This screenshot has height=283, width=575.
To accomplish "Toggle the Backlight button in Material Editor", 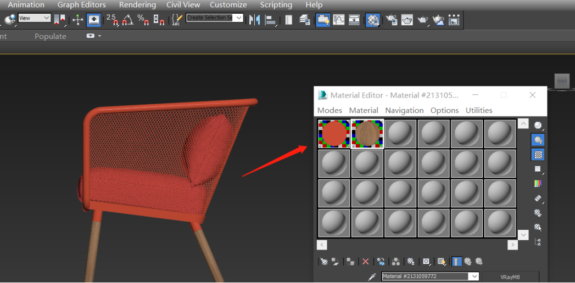I will point(538,140).
